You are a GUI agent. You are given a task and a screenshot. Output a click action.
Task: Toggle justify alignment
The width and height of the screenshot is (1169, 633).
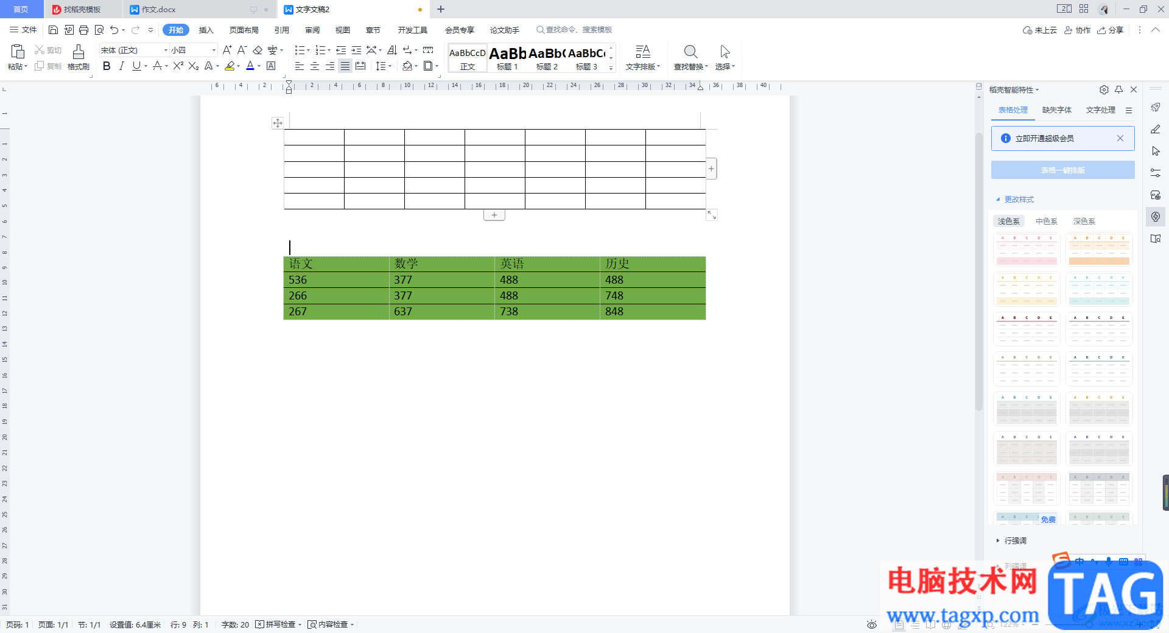coord(345,66)
